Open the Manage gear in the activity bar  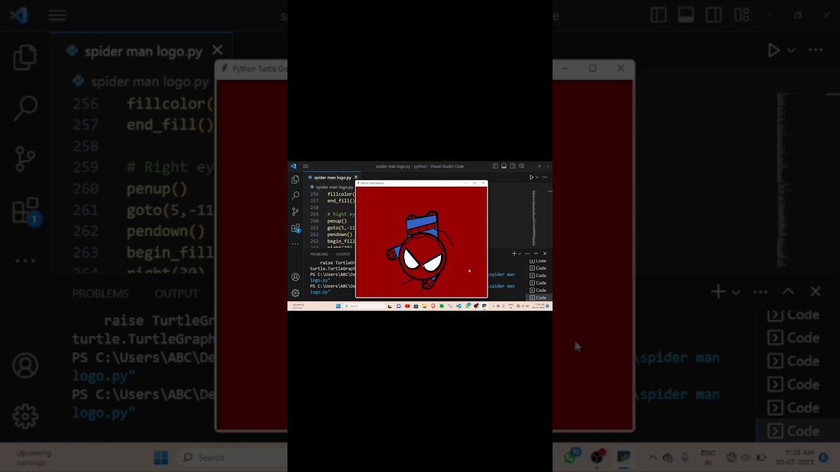point(295,293)
